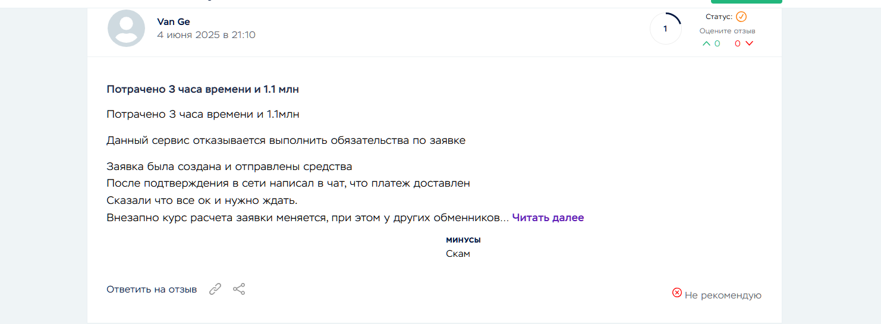Image resolution: width=881 pixels, height=324 pixels.
Task: Click the red crossed-circle icon beside 'Не рекомендую'
Action: click(677, 292)
